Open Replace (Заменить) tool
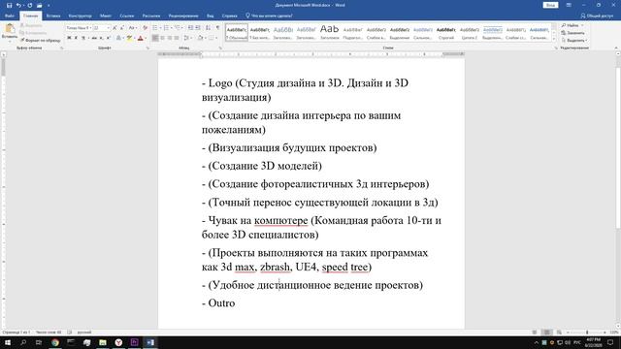The image size is (621, 349). (573, 33)
